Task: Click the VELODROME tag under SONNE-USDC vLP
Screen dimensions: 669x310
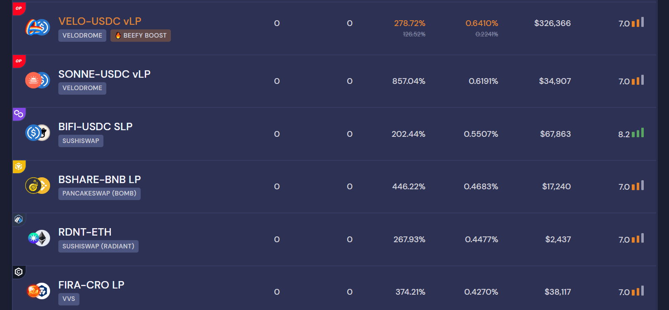Action: tap(82, 88)
